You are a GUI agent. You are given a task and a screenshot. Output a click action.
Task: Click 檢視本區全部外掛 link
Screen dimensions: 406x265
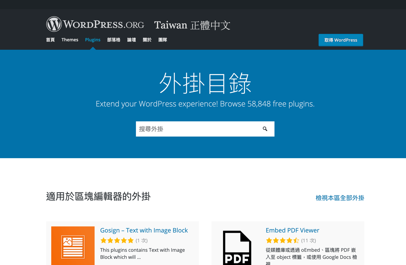(340, 198)
